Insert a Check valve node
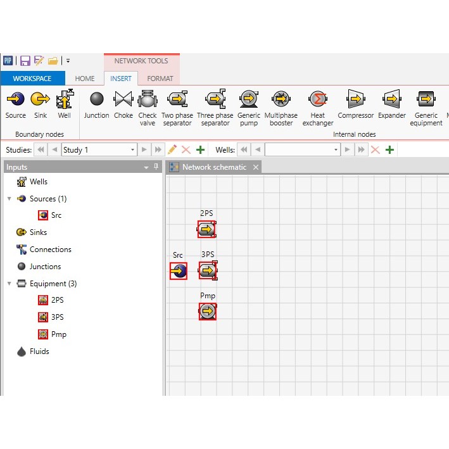 pyautogui.click(x=148, y=104)
